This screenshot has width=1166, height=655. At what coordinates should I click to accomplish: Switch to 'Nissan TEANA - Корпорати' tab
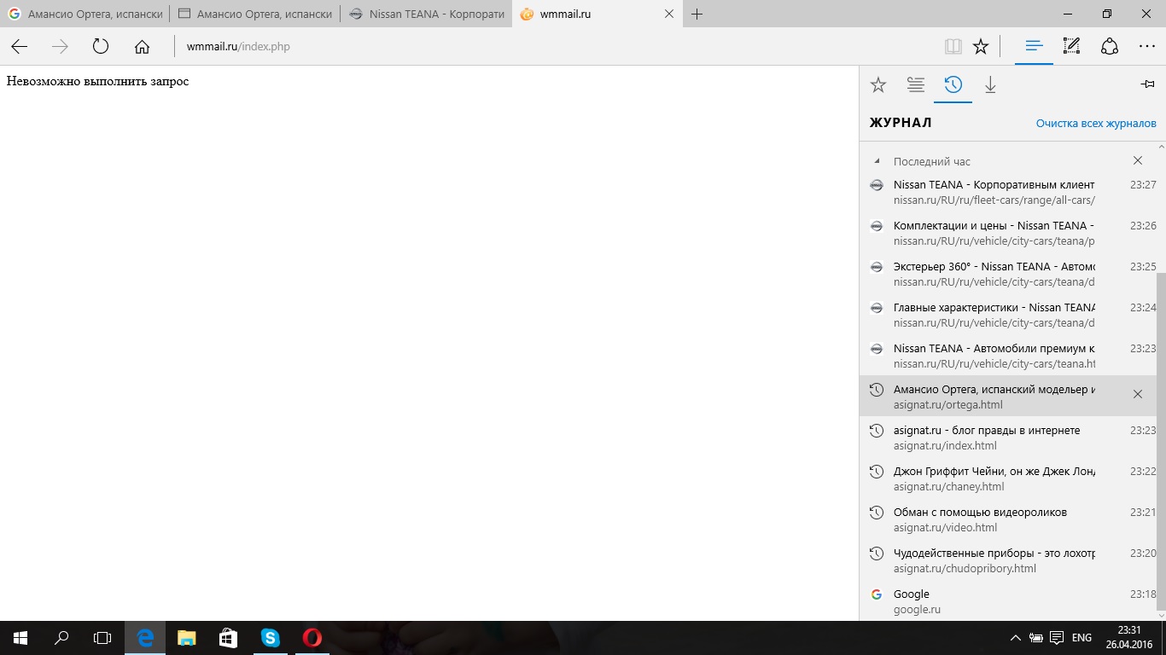426,14
